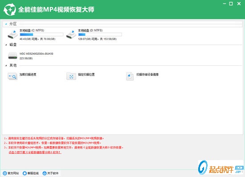
Task: Open 关于软件 link in the bottom bar
Action: (53, 173)
